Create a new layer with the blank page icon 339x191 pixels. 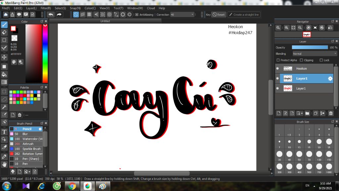(279, 113)
